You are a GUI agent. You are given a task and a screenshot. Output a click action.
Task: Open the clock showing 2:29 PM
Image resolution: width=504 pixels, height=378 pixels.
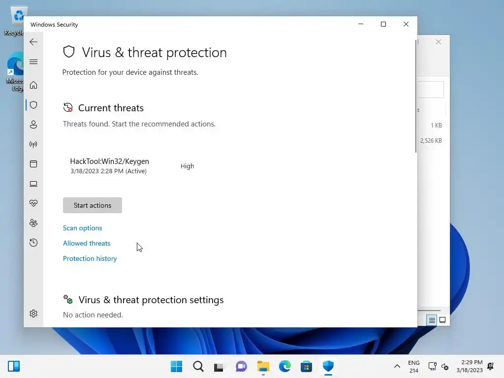[x=470, y=366]
